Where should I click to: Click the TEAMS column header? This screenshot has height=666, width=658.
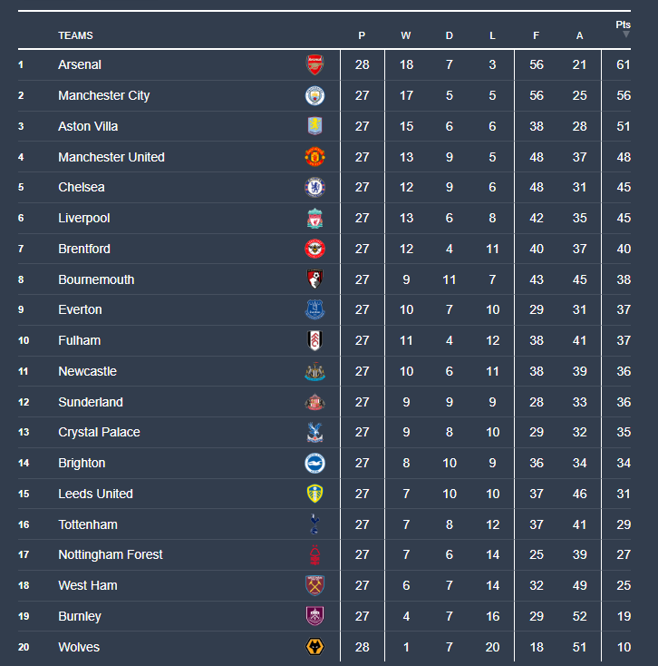coord(75,35)
